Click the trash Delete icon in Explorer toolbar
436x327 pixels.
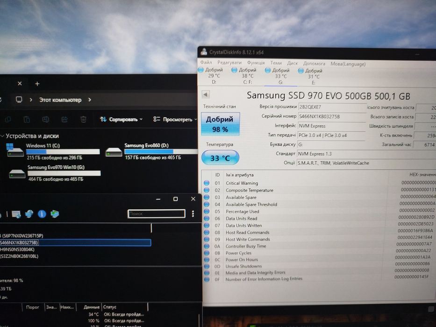(x=83, y=119)
